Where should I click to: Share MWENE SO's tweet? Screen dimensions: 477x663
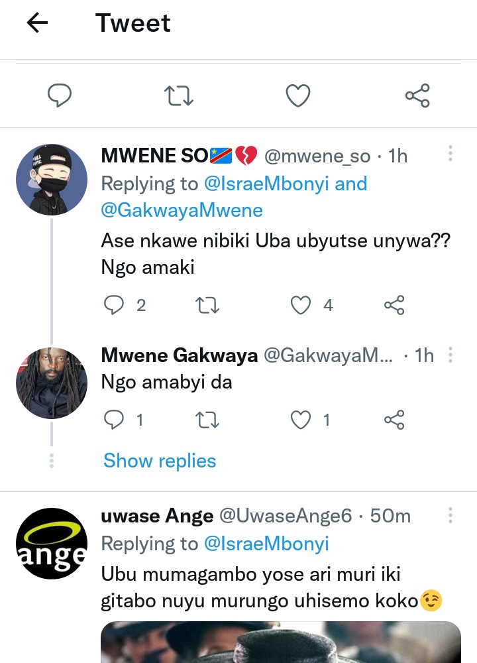click(394, 305)
